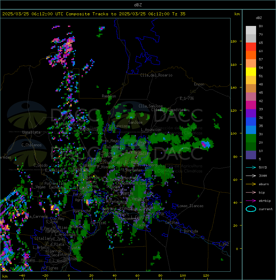Click the Uspallata map label
Image resolution: width=276 pixels, height=280 pixels.
coord(31,132)
